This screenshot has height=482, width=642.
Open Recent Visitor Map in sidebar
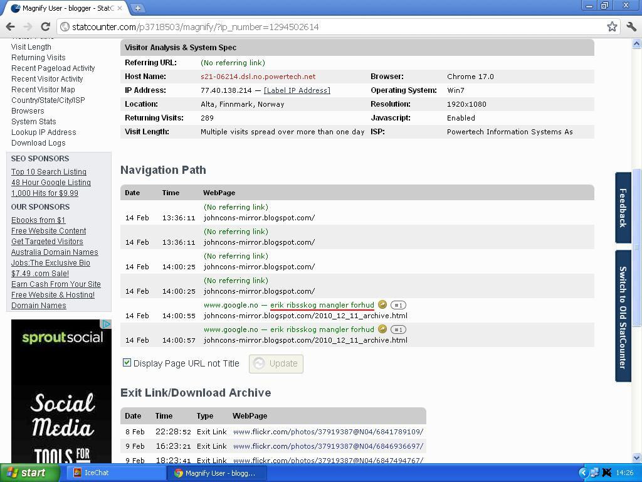[43, 90]
